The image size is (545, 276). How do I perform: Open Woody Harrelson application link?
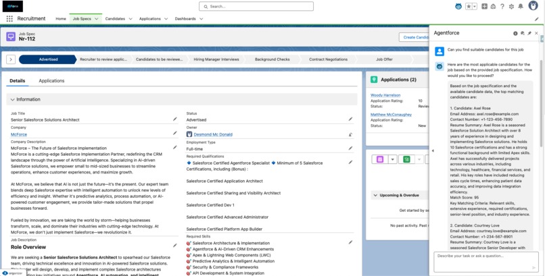coord(385,95)
